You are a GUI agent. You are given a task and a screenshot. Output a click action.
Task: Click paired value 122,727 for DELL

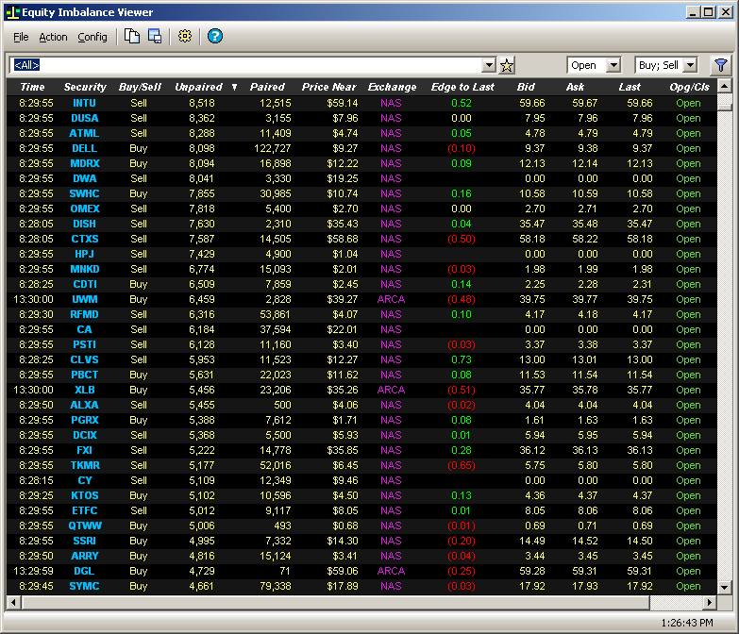point(273,148)
